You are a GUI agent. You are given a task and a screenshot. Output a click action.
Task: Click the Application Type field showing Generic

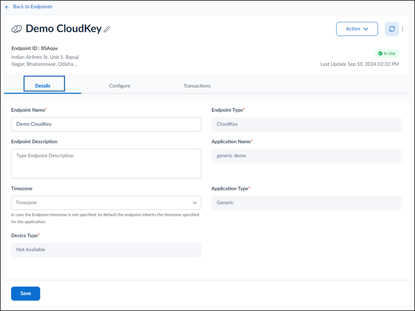click(x=306, y=203)
